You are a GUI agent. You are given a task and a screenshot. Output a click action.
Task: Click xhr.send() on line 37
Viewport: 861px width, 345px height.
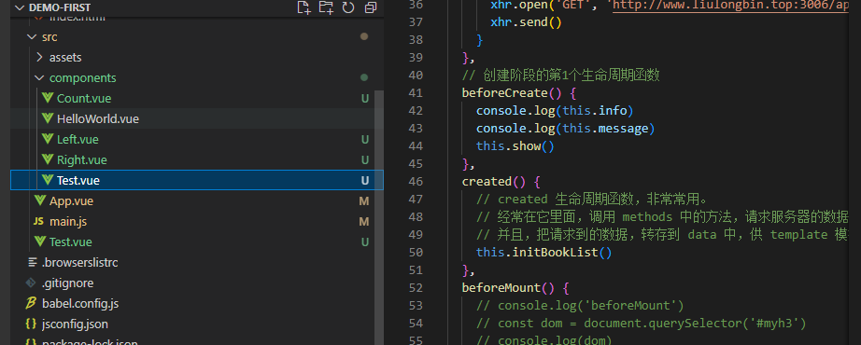pos(526,22)
